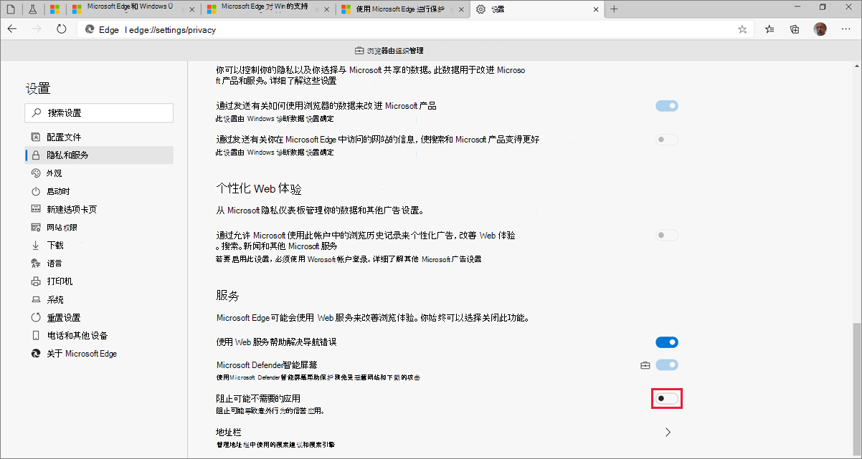Click the 搜索设置 search box

(x=98, y=112)
